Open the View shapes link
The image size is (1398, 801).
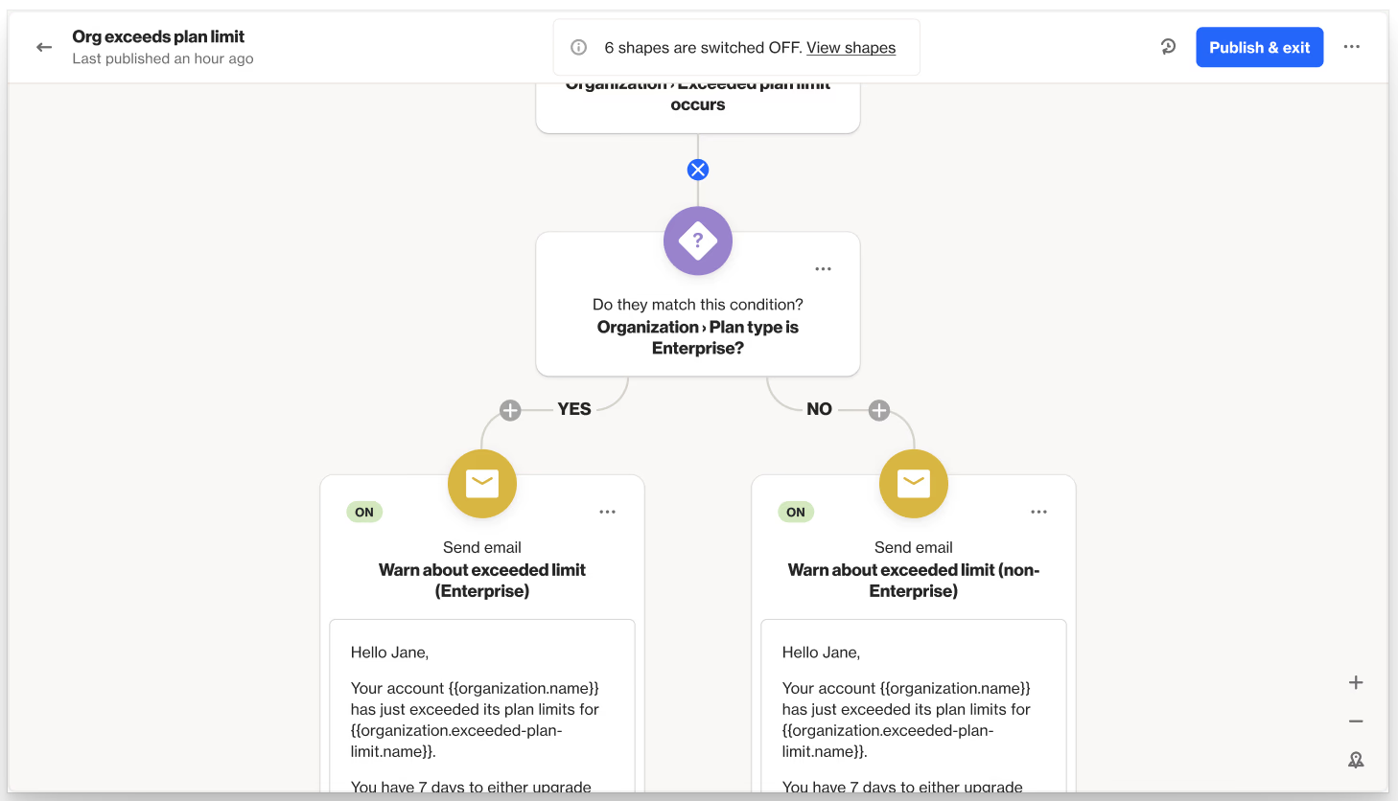[850, 47]
